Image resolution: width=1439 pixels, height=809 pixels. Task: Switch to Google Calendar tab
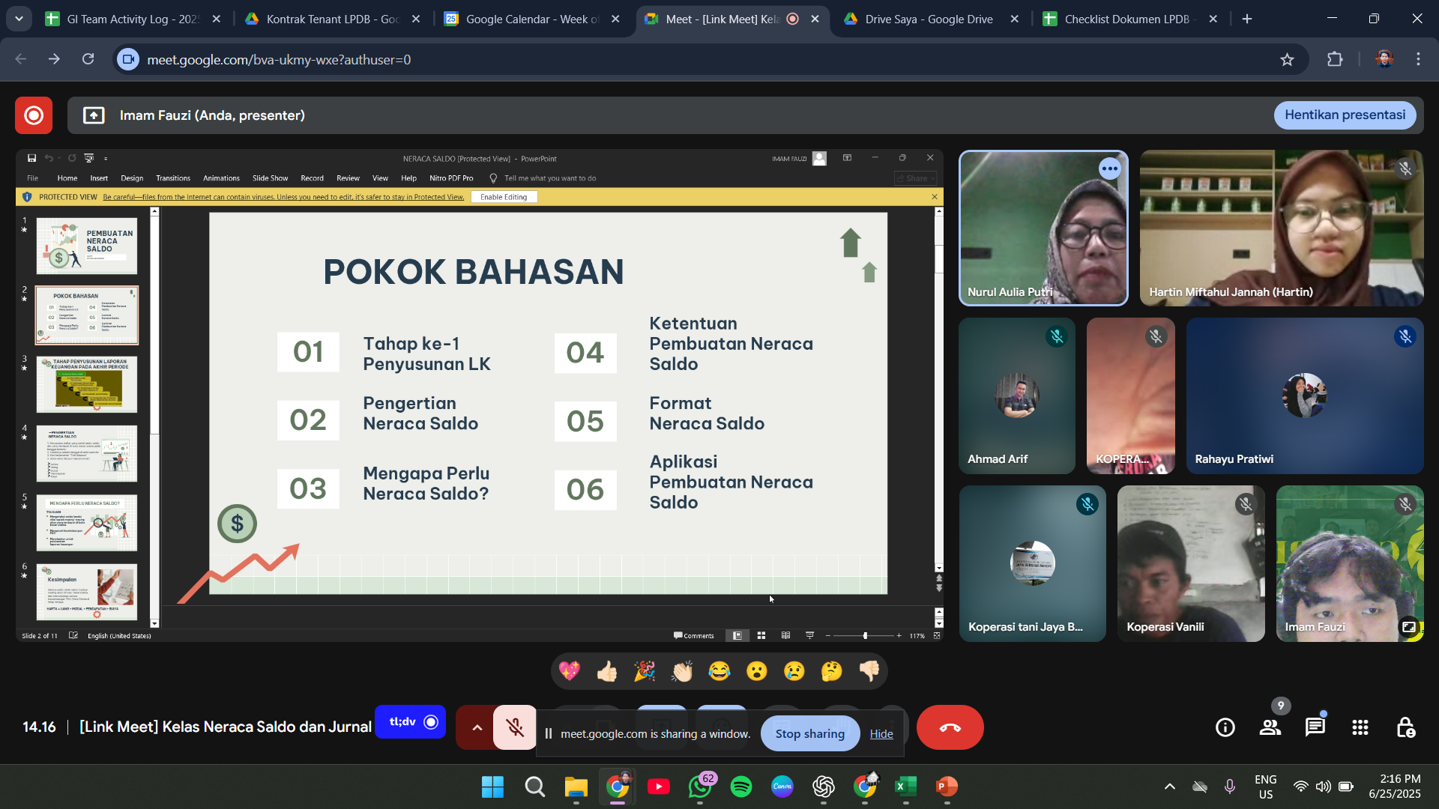[533, 19]
